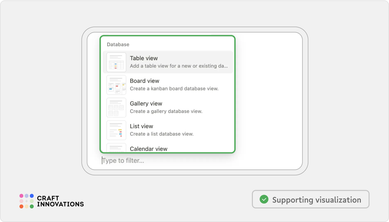Select the partially visible icon below List view

tap(116, 149)
